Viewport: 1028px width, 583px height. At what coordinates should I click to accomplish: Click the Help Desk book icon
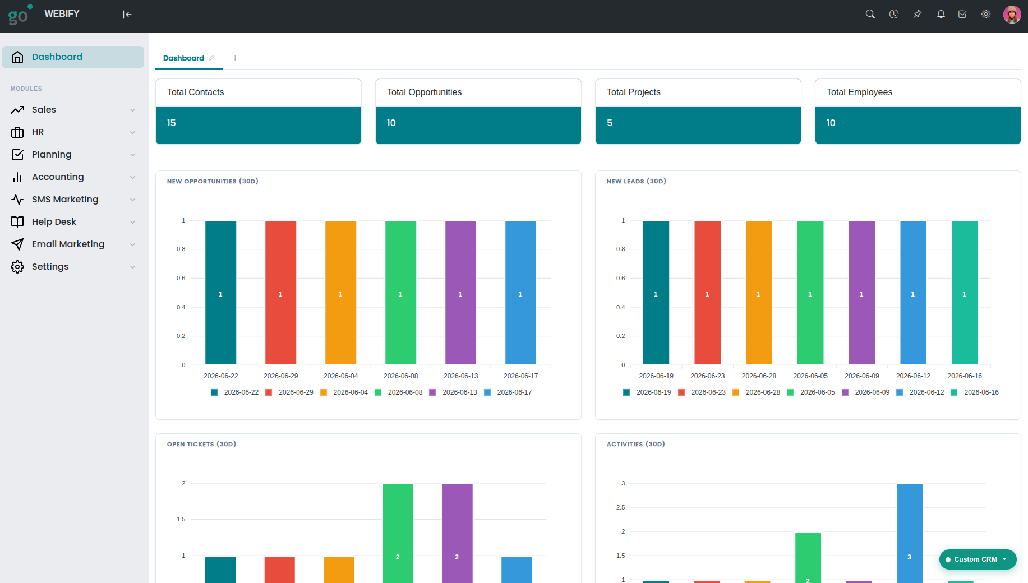pos(17,222)
